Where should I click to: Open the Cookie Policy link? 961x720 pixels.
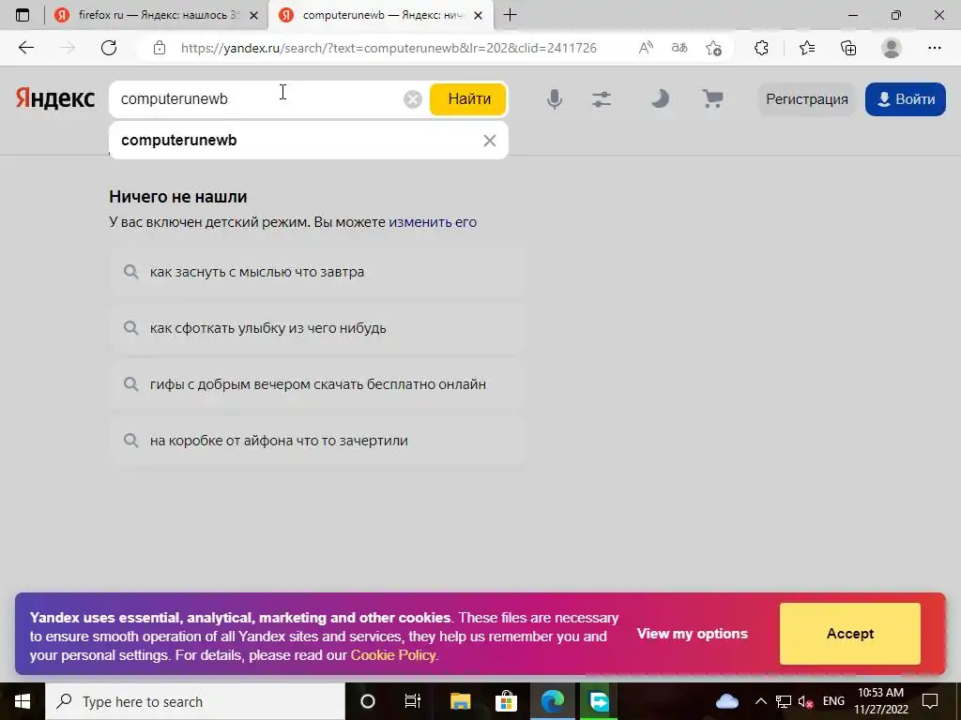[393, 655]
